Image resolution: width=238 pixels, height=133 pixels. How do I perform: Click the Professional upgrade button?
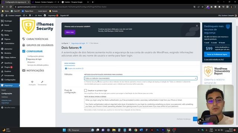point(217,54)
